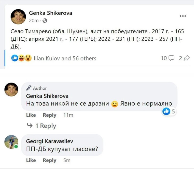Click the laughing reaction emoji on the post
Viewport: 194px width, 177px height.
click(x=21, y=58)
